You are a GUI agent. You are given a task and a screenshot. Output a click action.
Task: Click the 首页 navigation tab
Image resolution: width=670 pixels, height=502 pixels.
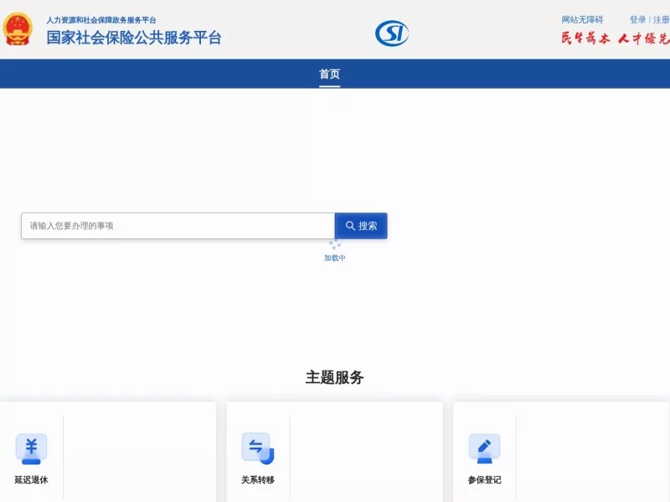point(329,74)
